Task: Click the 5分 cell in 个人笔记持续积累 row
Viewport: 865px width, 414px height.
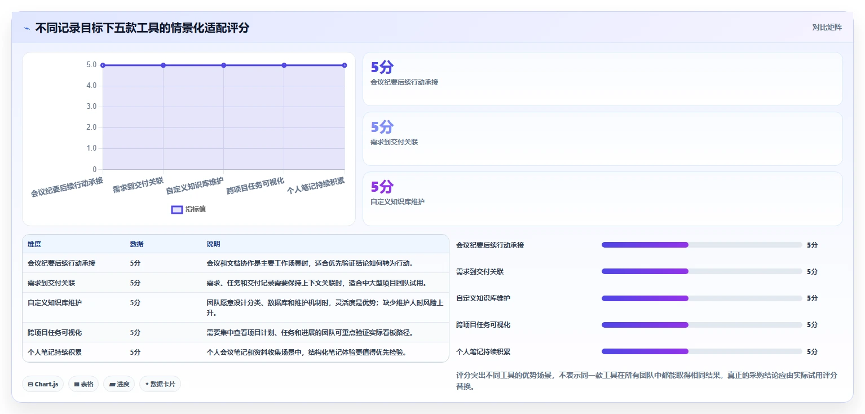Action: [x=135, y=352]
